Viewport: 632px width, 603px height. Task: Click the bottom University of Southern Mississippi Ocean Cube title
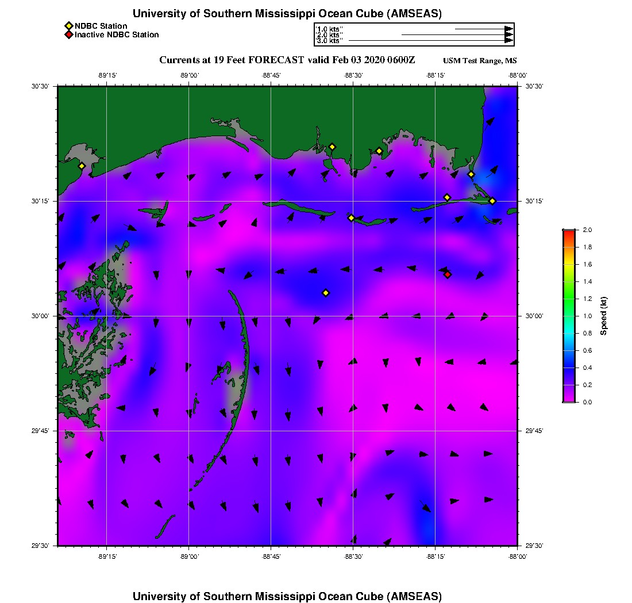click(287, 596)
